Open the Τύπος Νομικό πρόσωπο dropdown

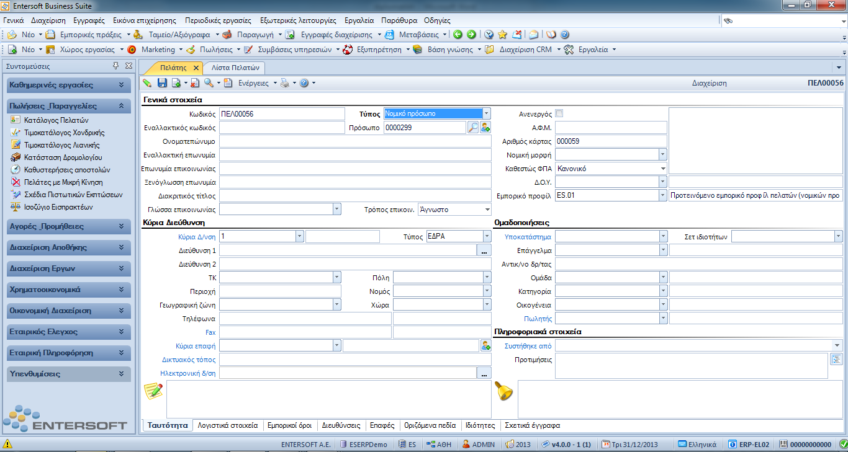tap(487, 113)
